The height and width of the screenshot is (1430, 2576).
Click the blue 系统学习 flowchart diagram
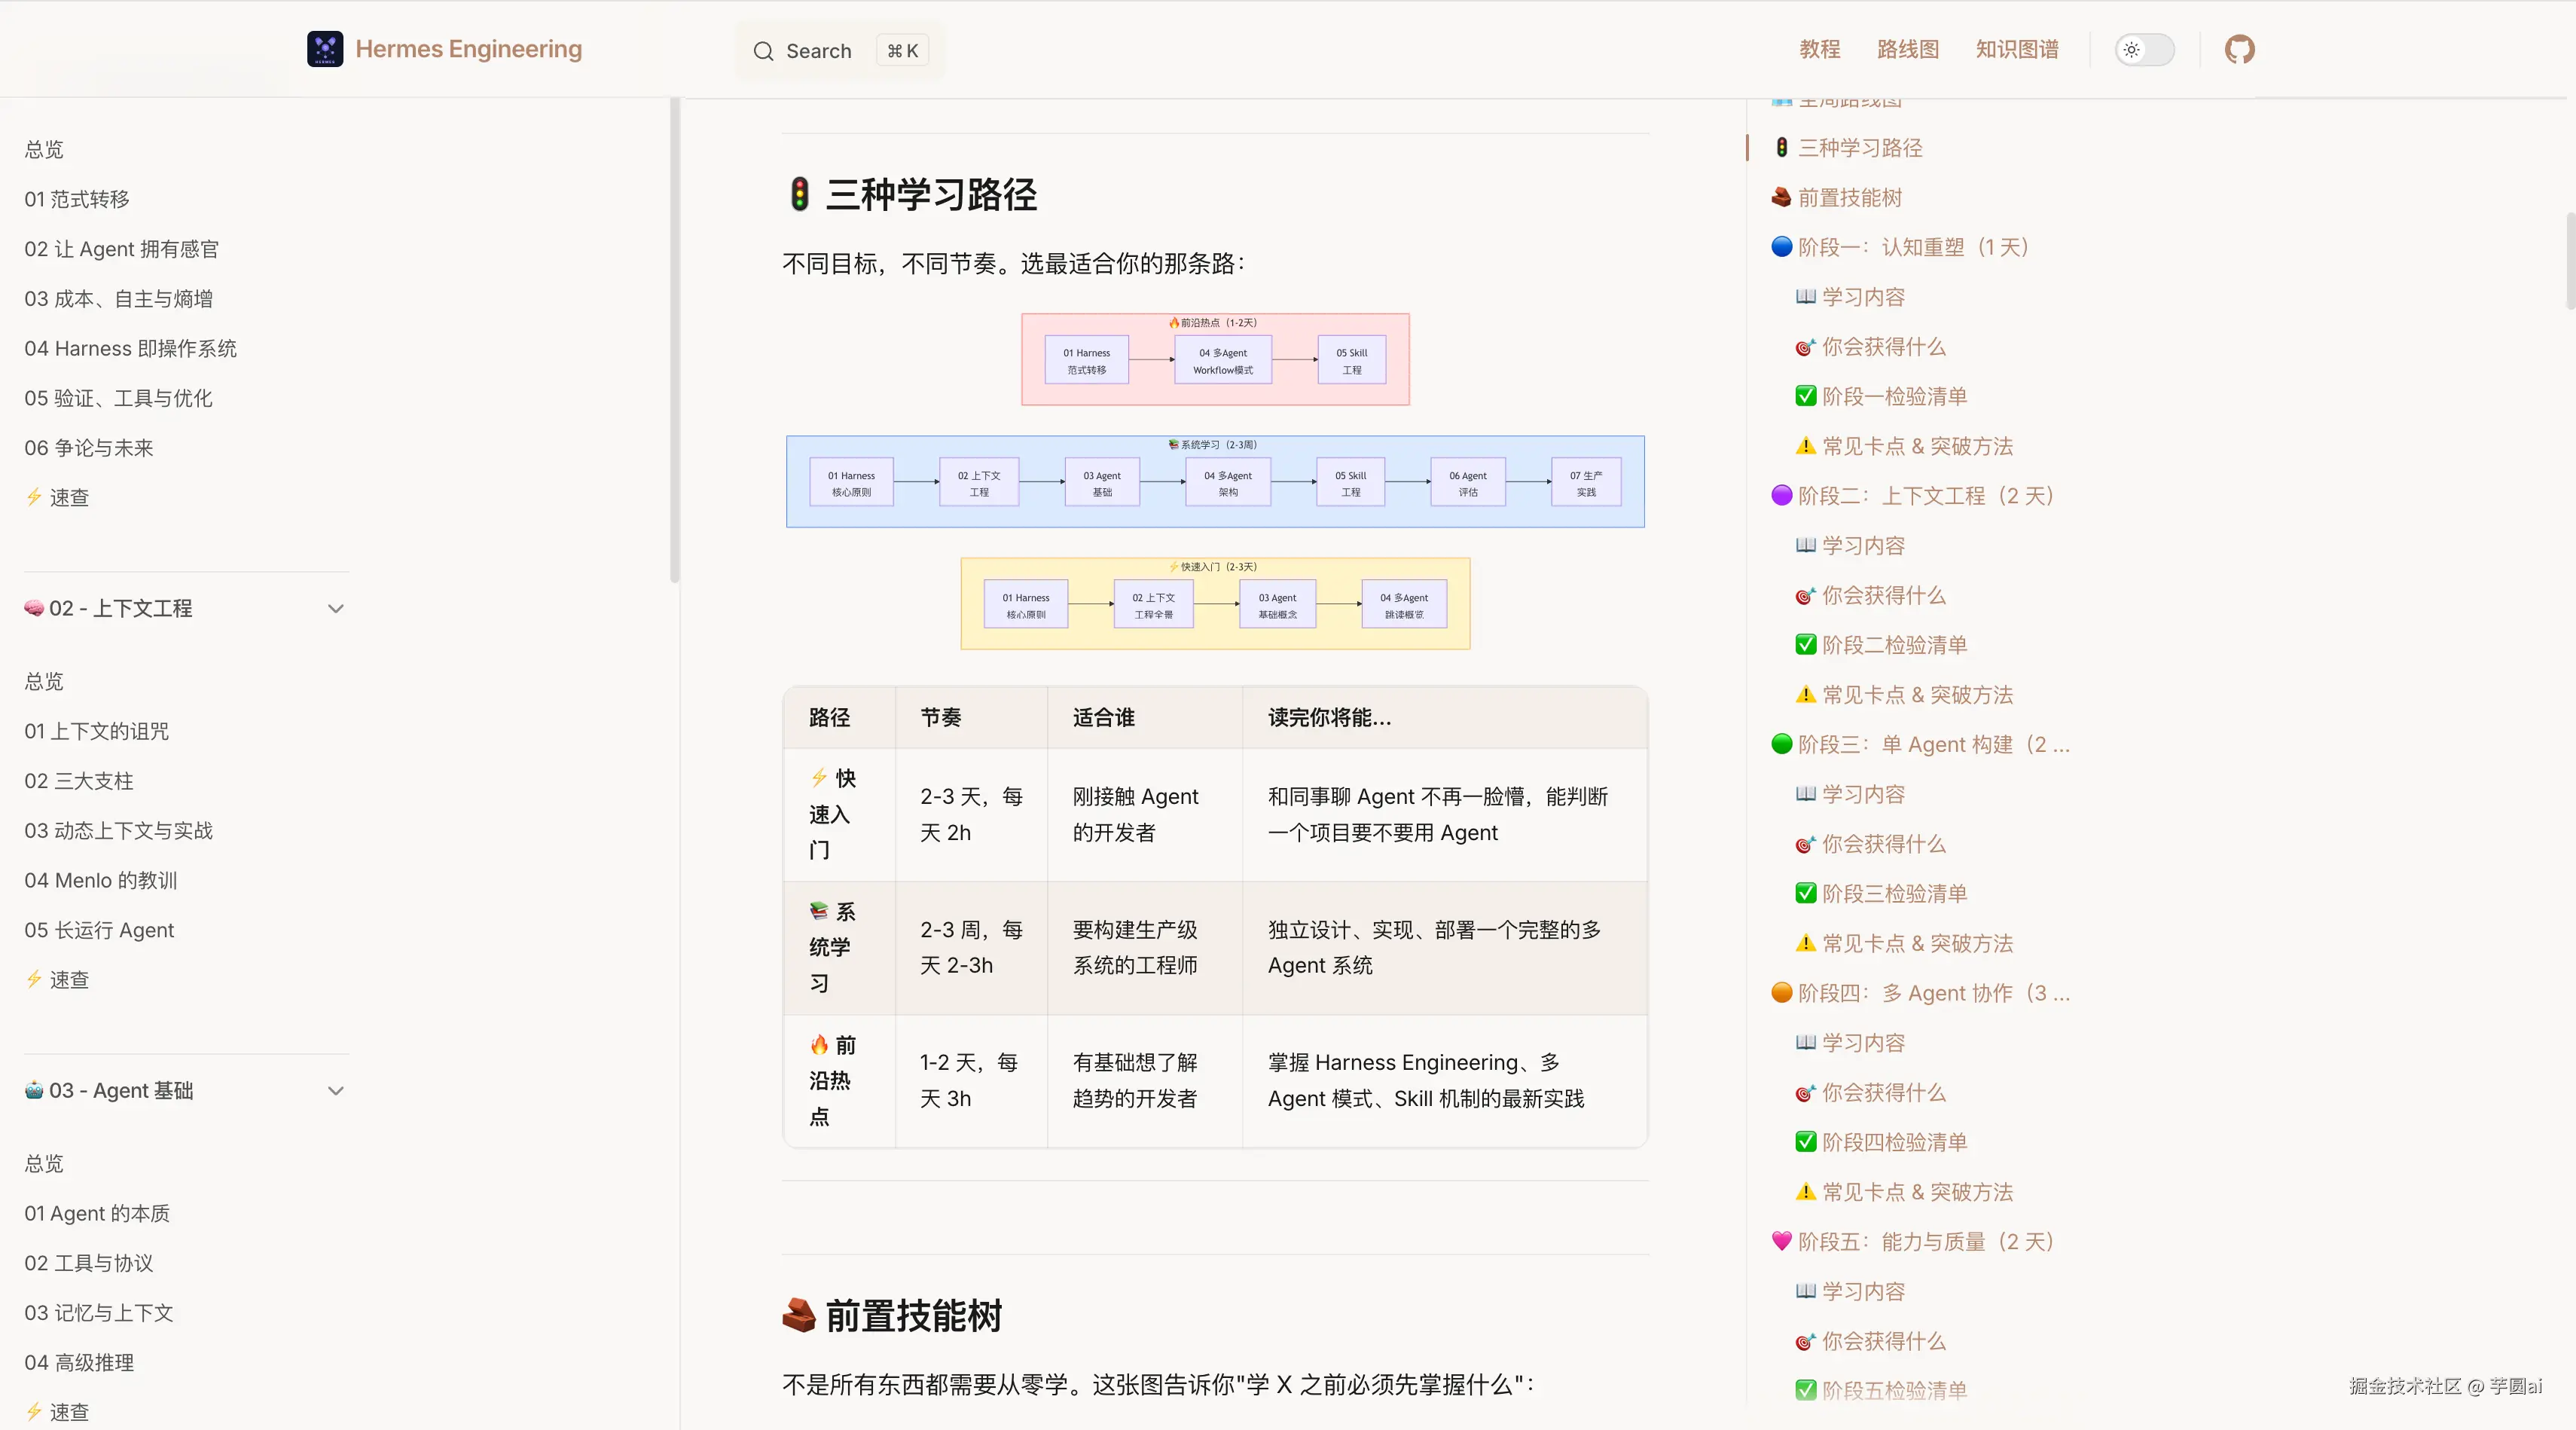[1215, 482]
